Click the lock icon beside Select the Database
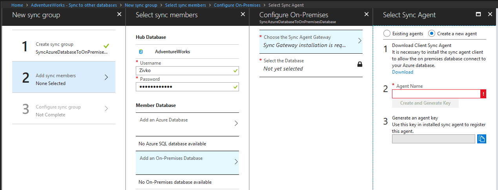The height and width of the screenshot is (190, 498). pyautogui.click(x=359, y=64)
